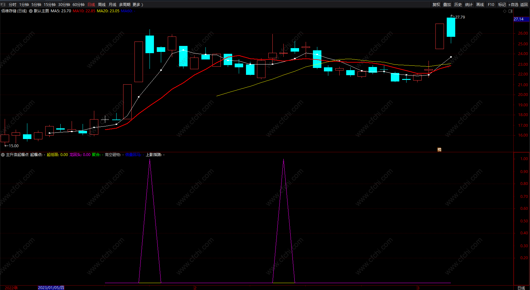
Task: Collapse the side panel with top-left toggle icon
Action: pyautogui.click(x=3, y=4)
